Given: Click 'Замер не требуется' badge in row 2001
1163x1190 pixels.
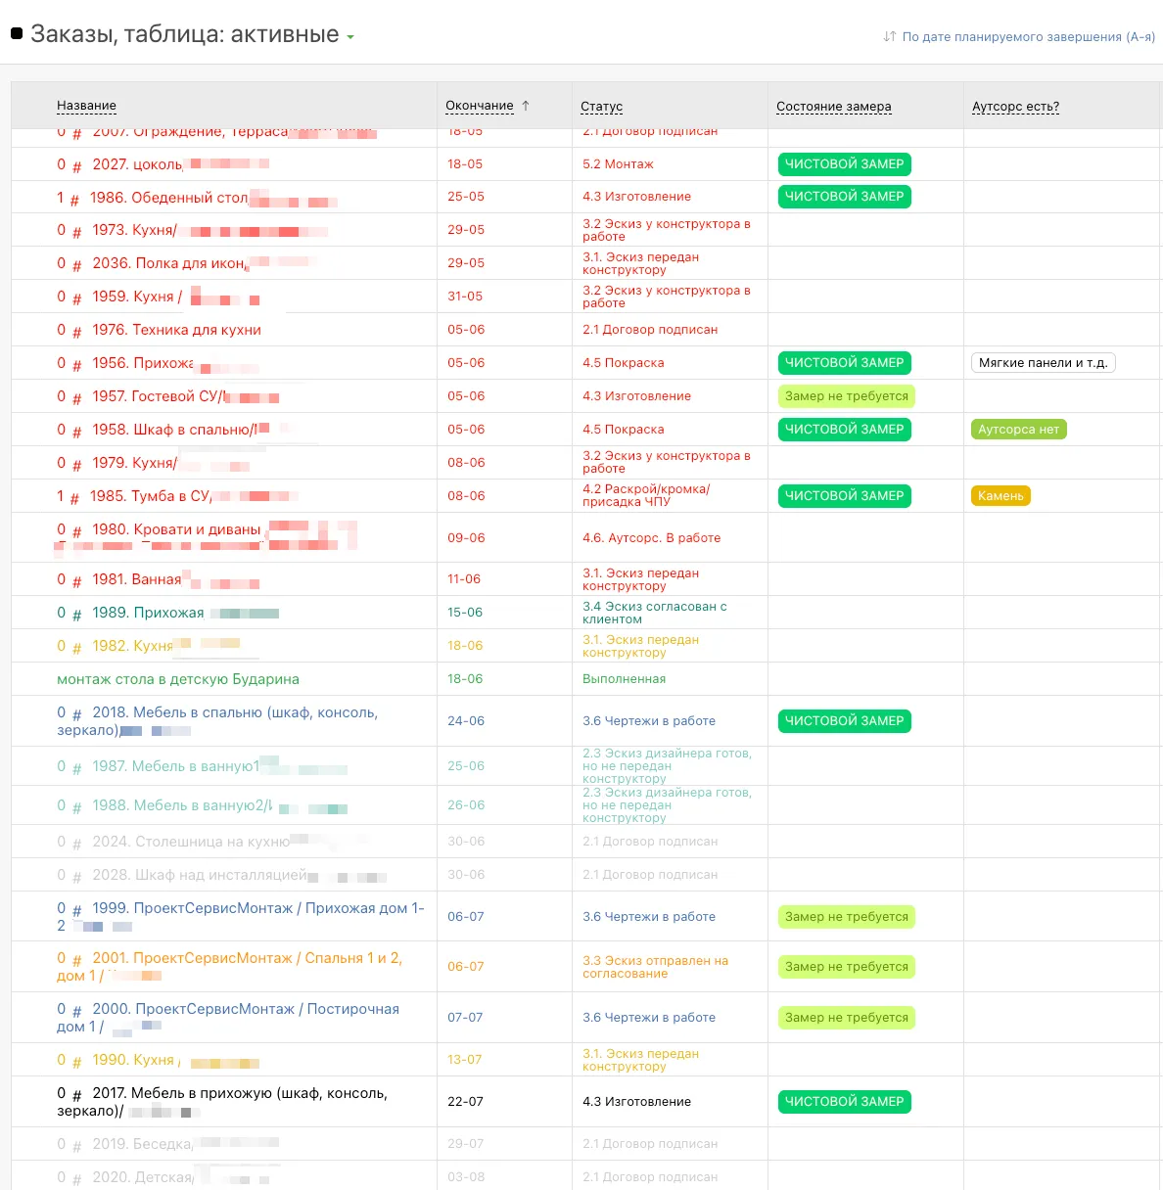Looking at the screenshot, I should click(847, 967).
